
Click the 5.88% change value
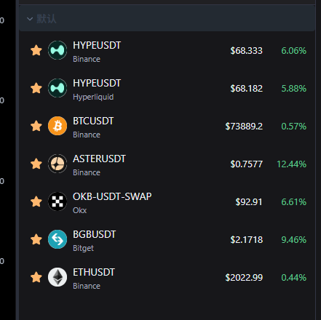[x=294, y=89]
